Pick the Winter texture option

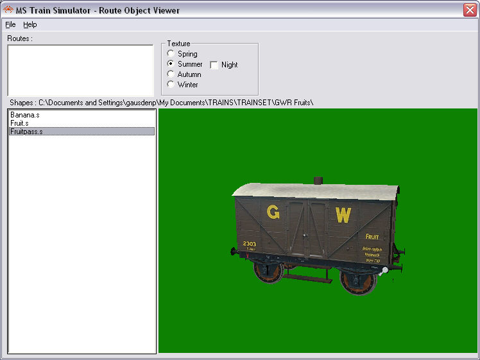171,85
